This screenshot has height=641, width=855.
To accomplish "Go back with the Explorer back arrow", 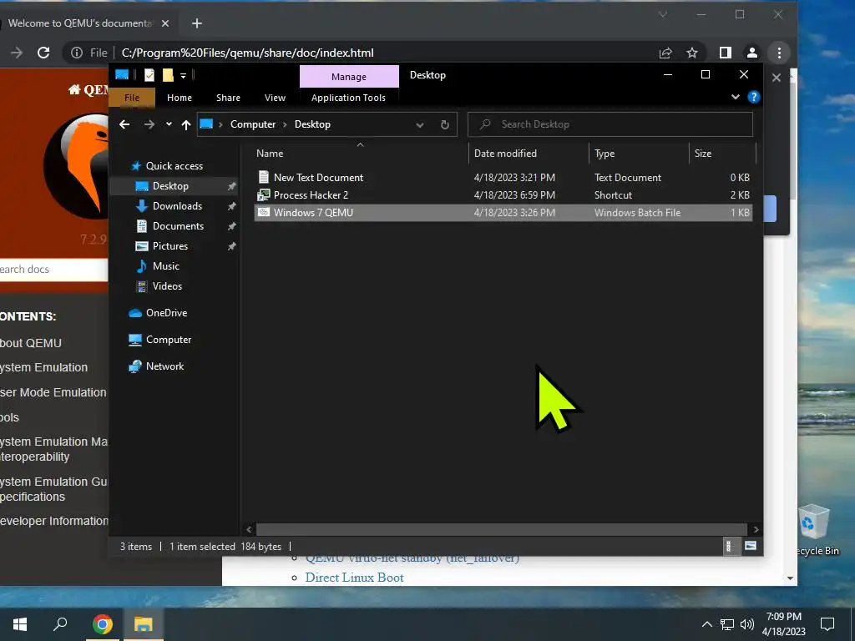I will (x=124, y=124).
